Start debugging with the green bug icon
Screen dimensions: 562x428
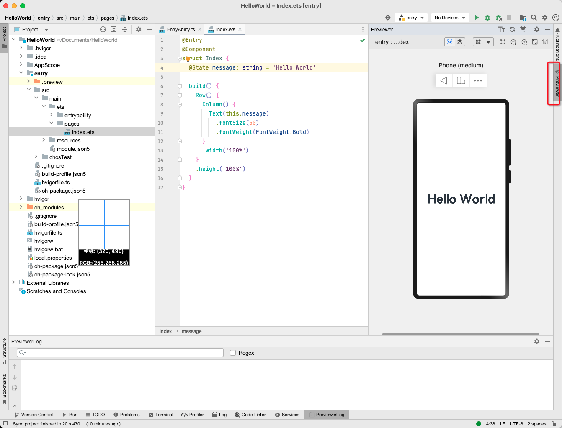pos(487,18)
